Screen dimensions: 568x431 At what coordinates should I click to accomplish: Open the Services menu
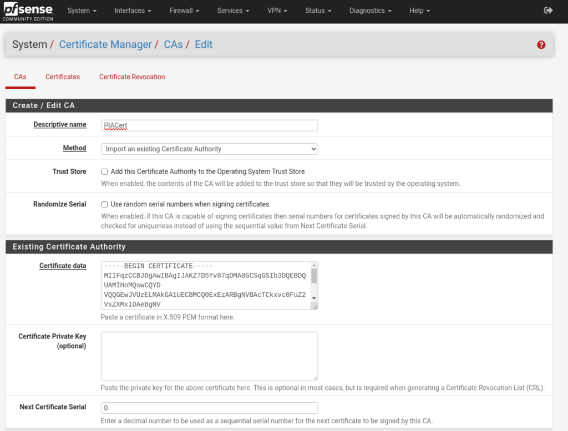click(233, 11)
